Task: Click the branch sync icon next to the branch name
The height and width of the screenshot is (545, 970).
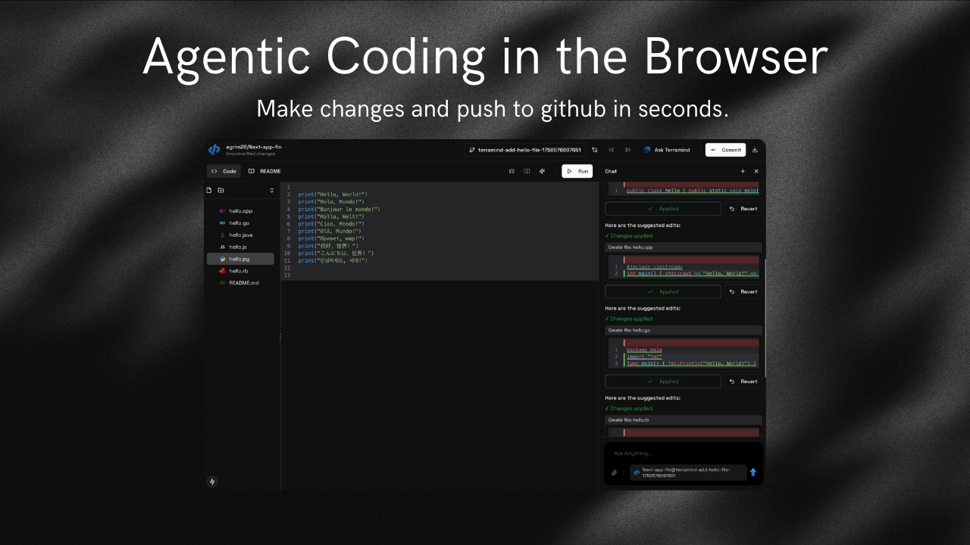Action: (x=594, y=150)
